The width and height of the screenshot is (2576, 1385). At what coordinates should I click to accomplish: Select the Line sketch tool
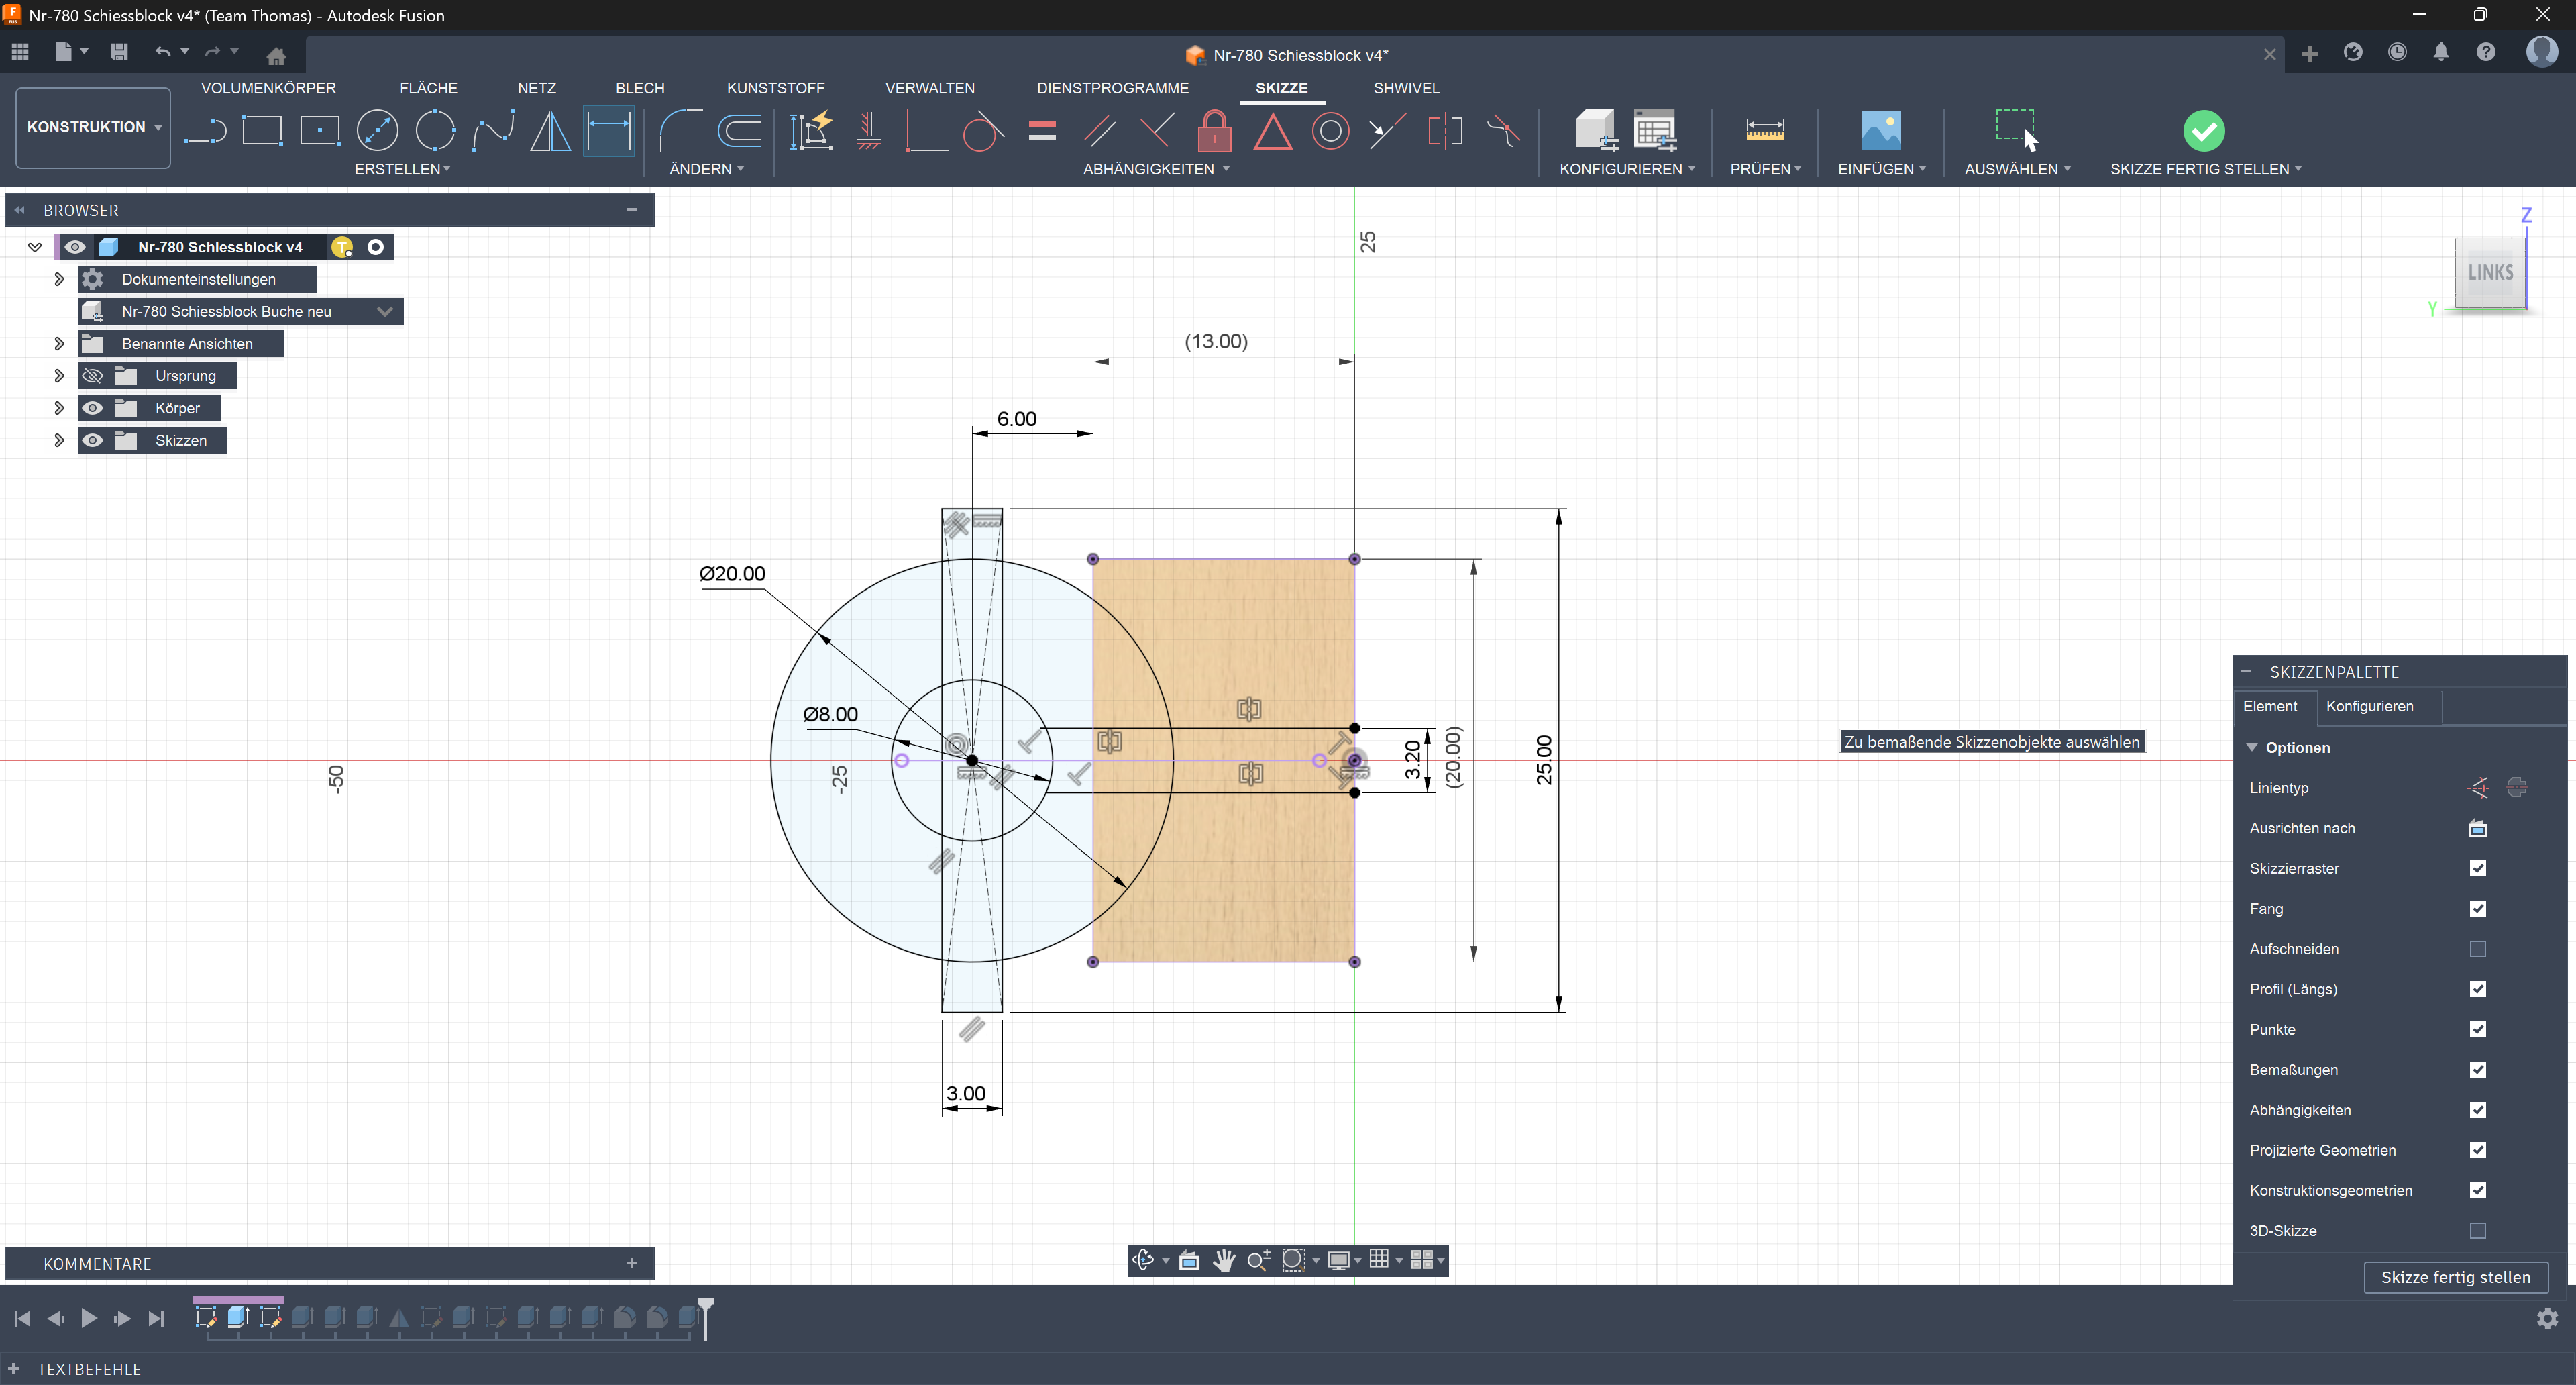pyautogui.click(x=205, y=131)
